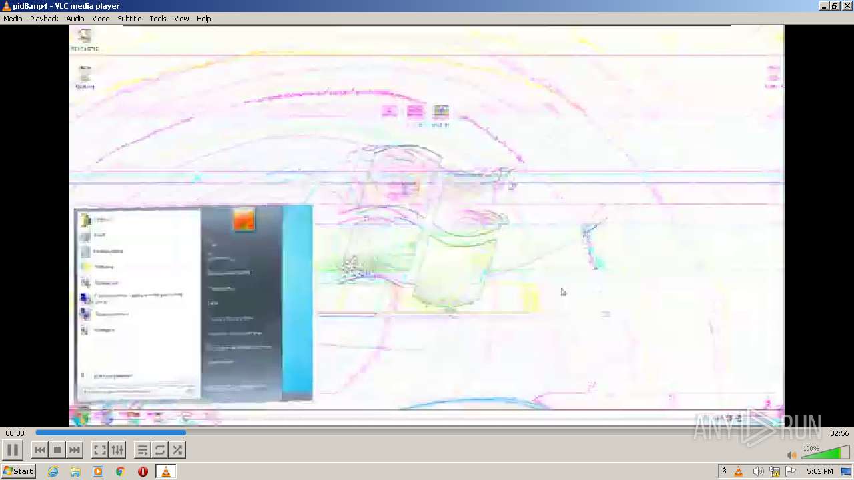Adjust the VLC volume slider
Viewport: 854px width, 480px height.
pyautogui.click(x=825, y=453)
